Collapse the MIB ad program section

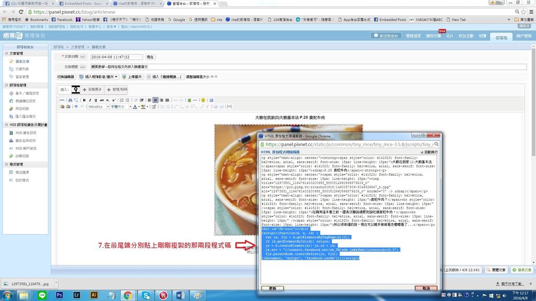tap(6, 125)
